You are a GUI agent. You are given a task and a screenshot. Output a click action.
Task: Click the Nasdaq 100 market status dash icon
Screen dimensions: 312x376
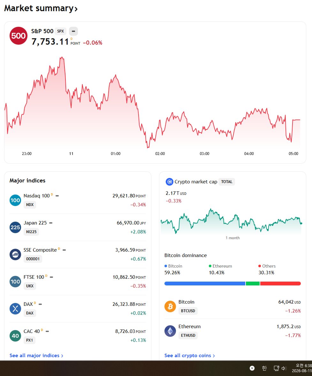click(57, 196)
